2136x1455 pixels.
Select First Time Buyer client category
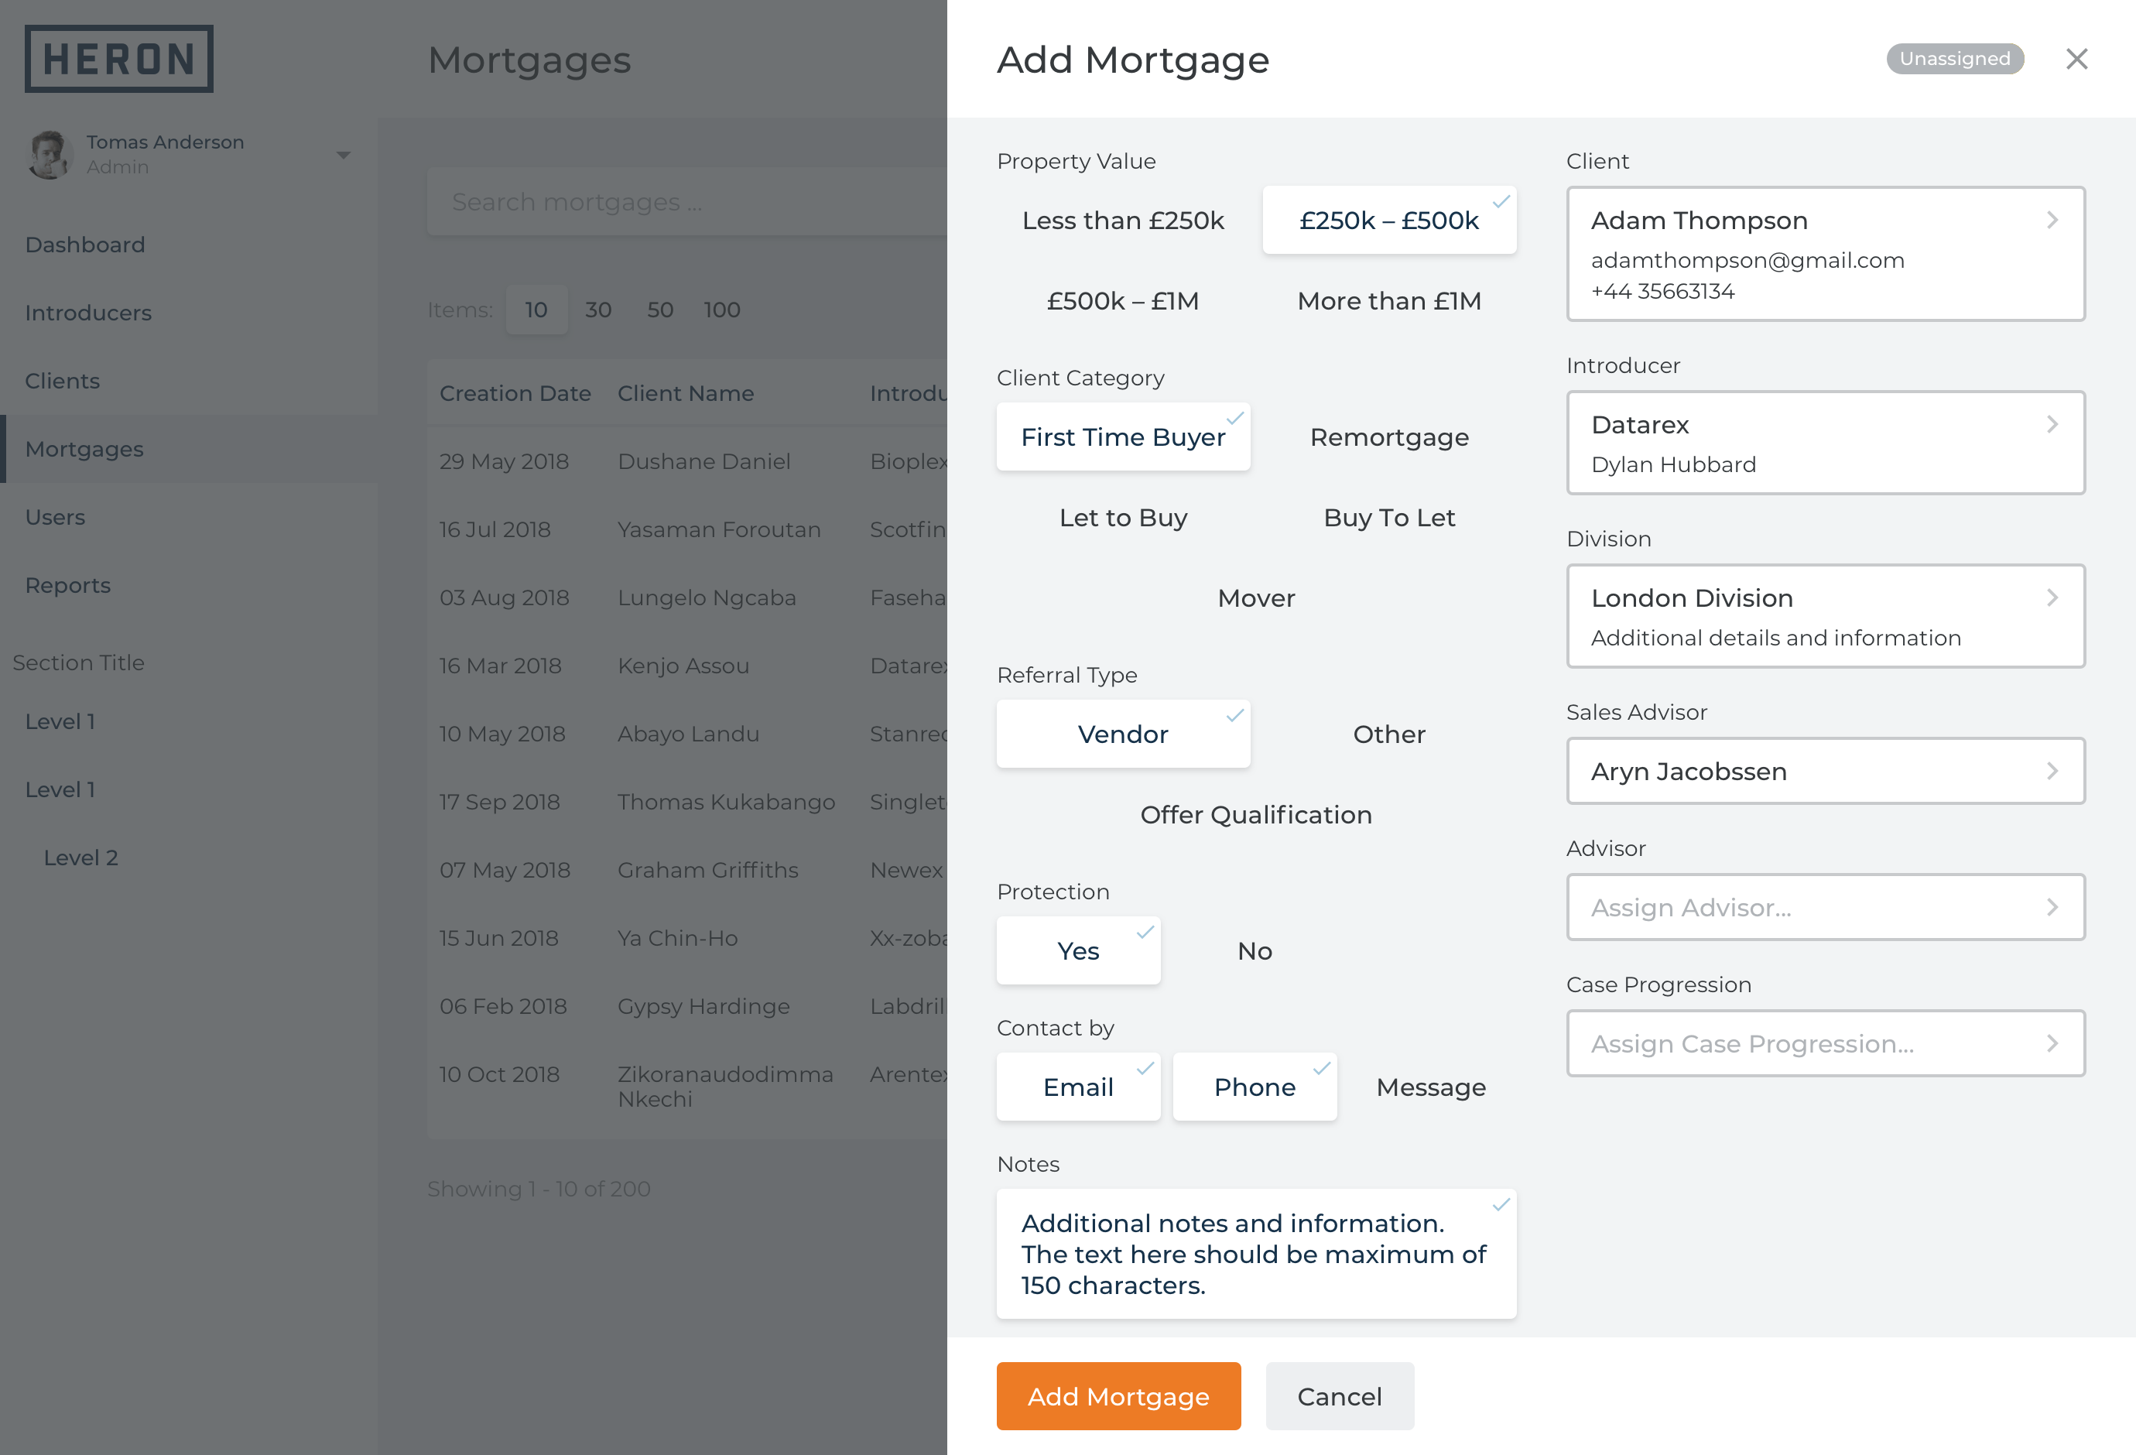click(x=1123, y=437)
